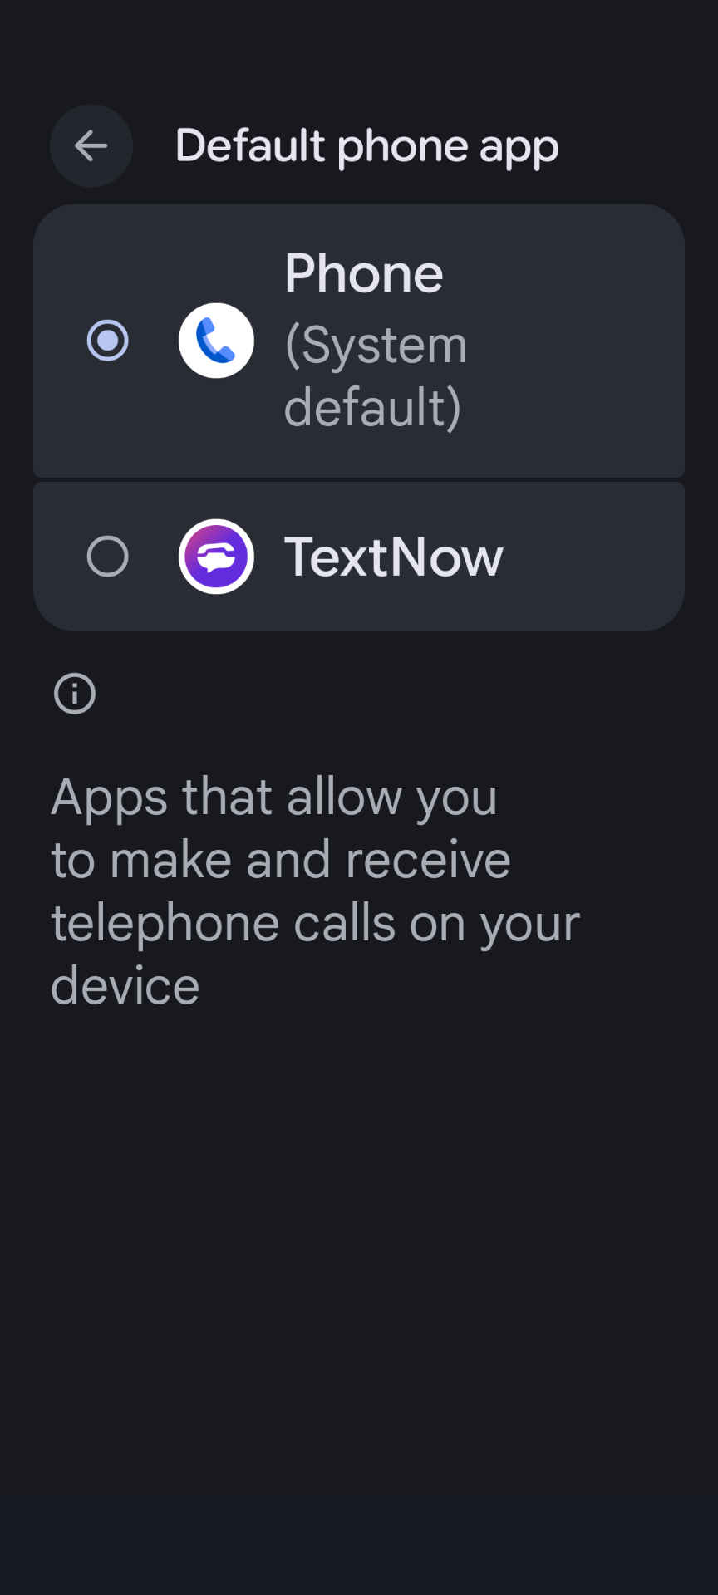Click the info circle icon
This screenshot has height=1595, width=718.
click(x=75, y=694)
